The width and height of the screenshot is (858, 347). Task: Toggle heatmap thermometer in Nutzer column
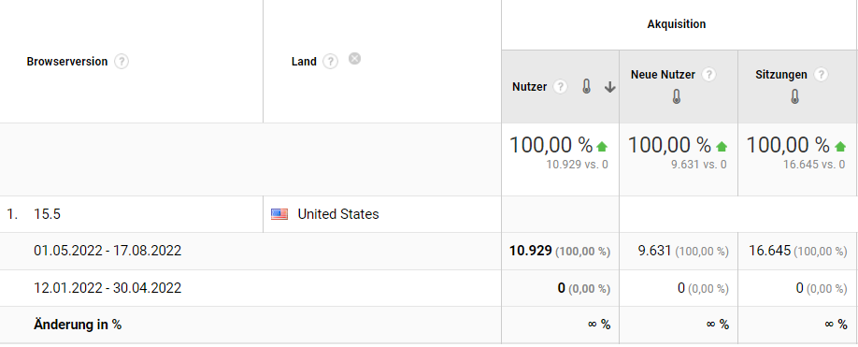[587, 86]
